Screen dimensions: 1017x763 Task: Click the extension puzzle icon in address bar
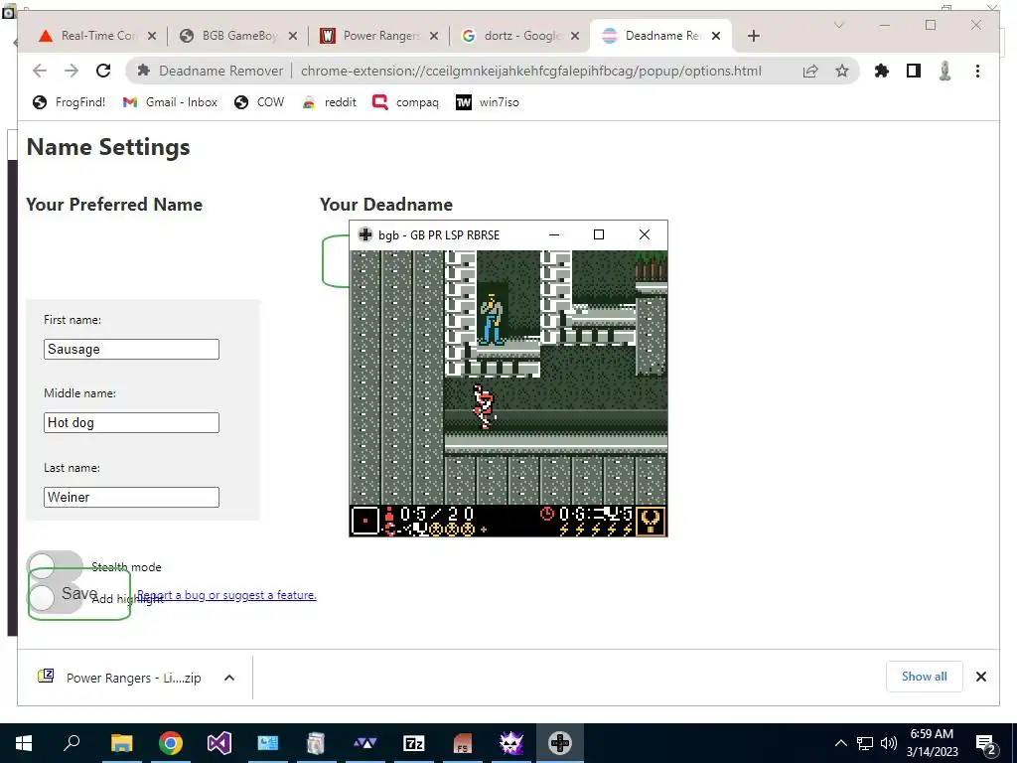point(144,71)
